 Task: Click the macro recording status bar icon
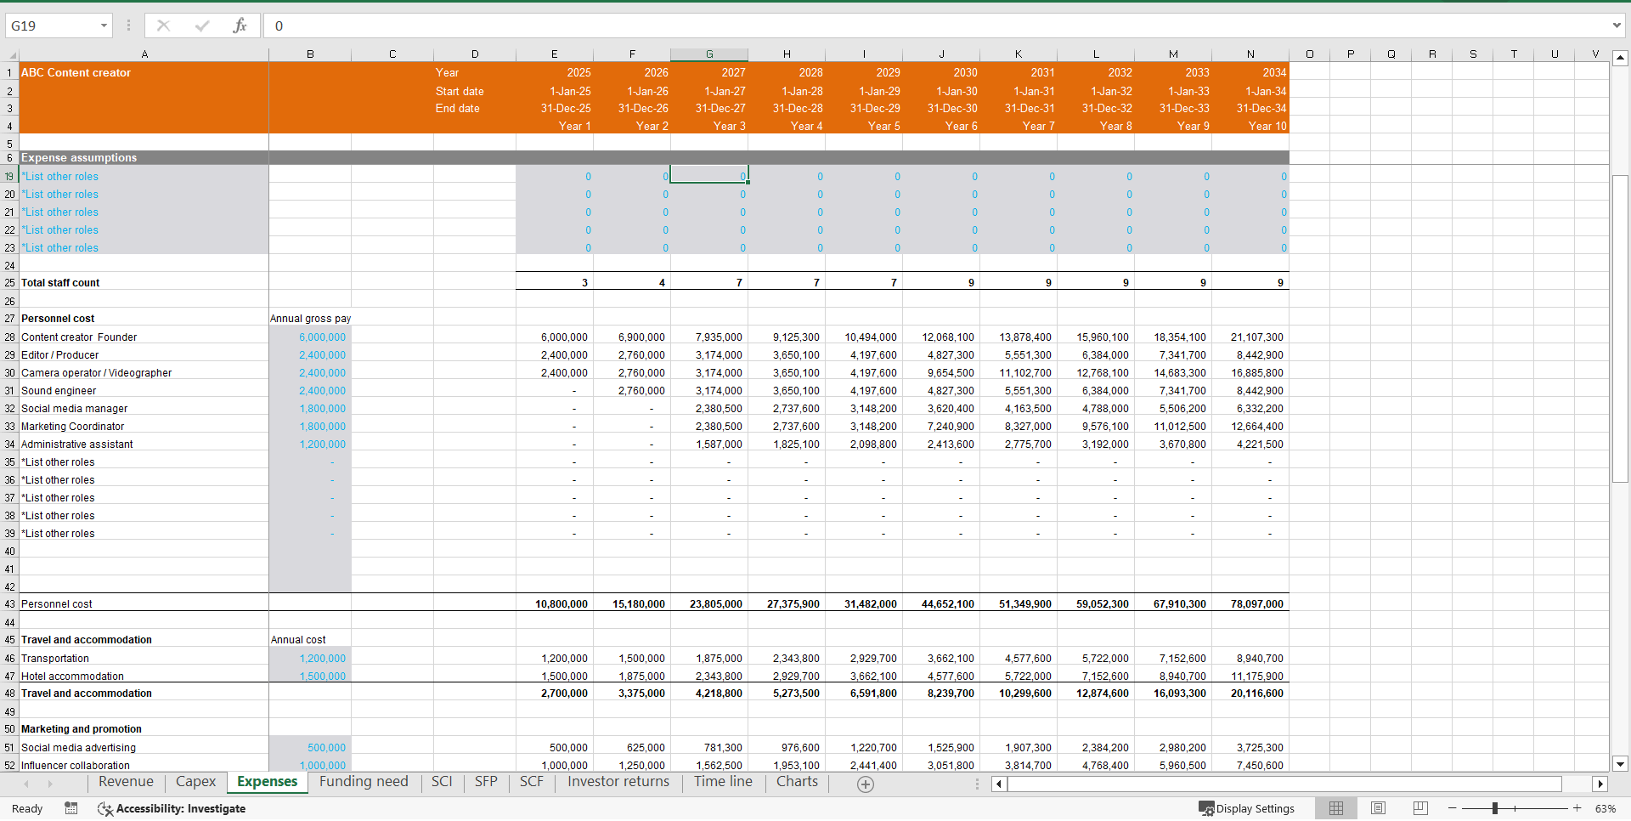[71, 808]
